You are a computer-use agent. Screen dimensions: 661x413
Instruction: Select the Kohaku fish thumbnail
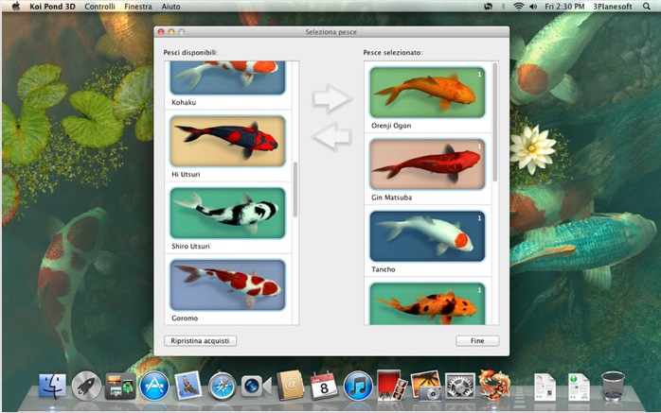click(227, 77)
